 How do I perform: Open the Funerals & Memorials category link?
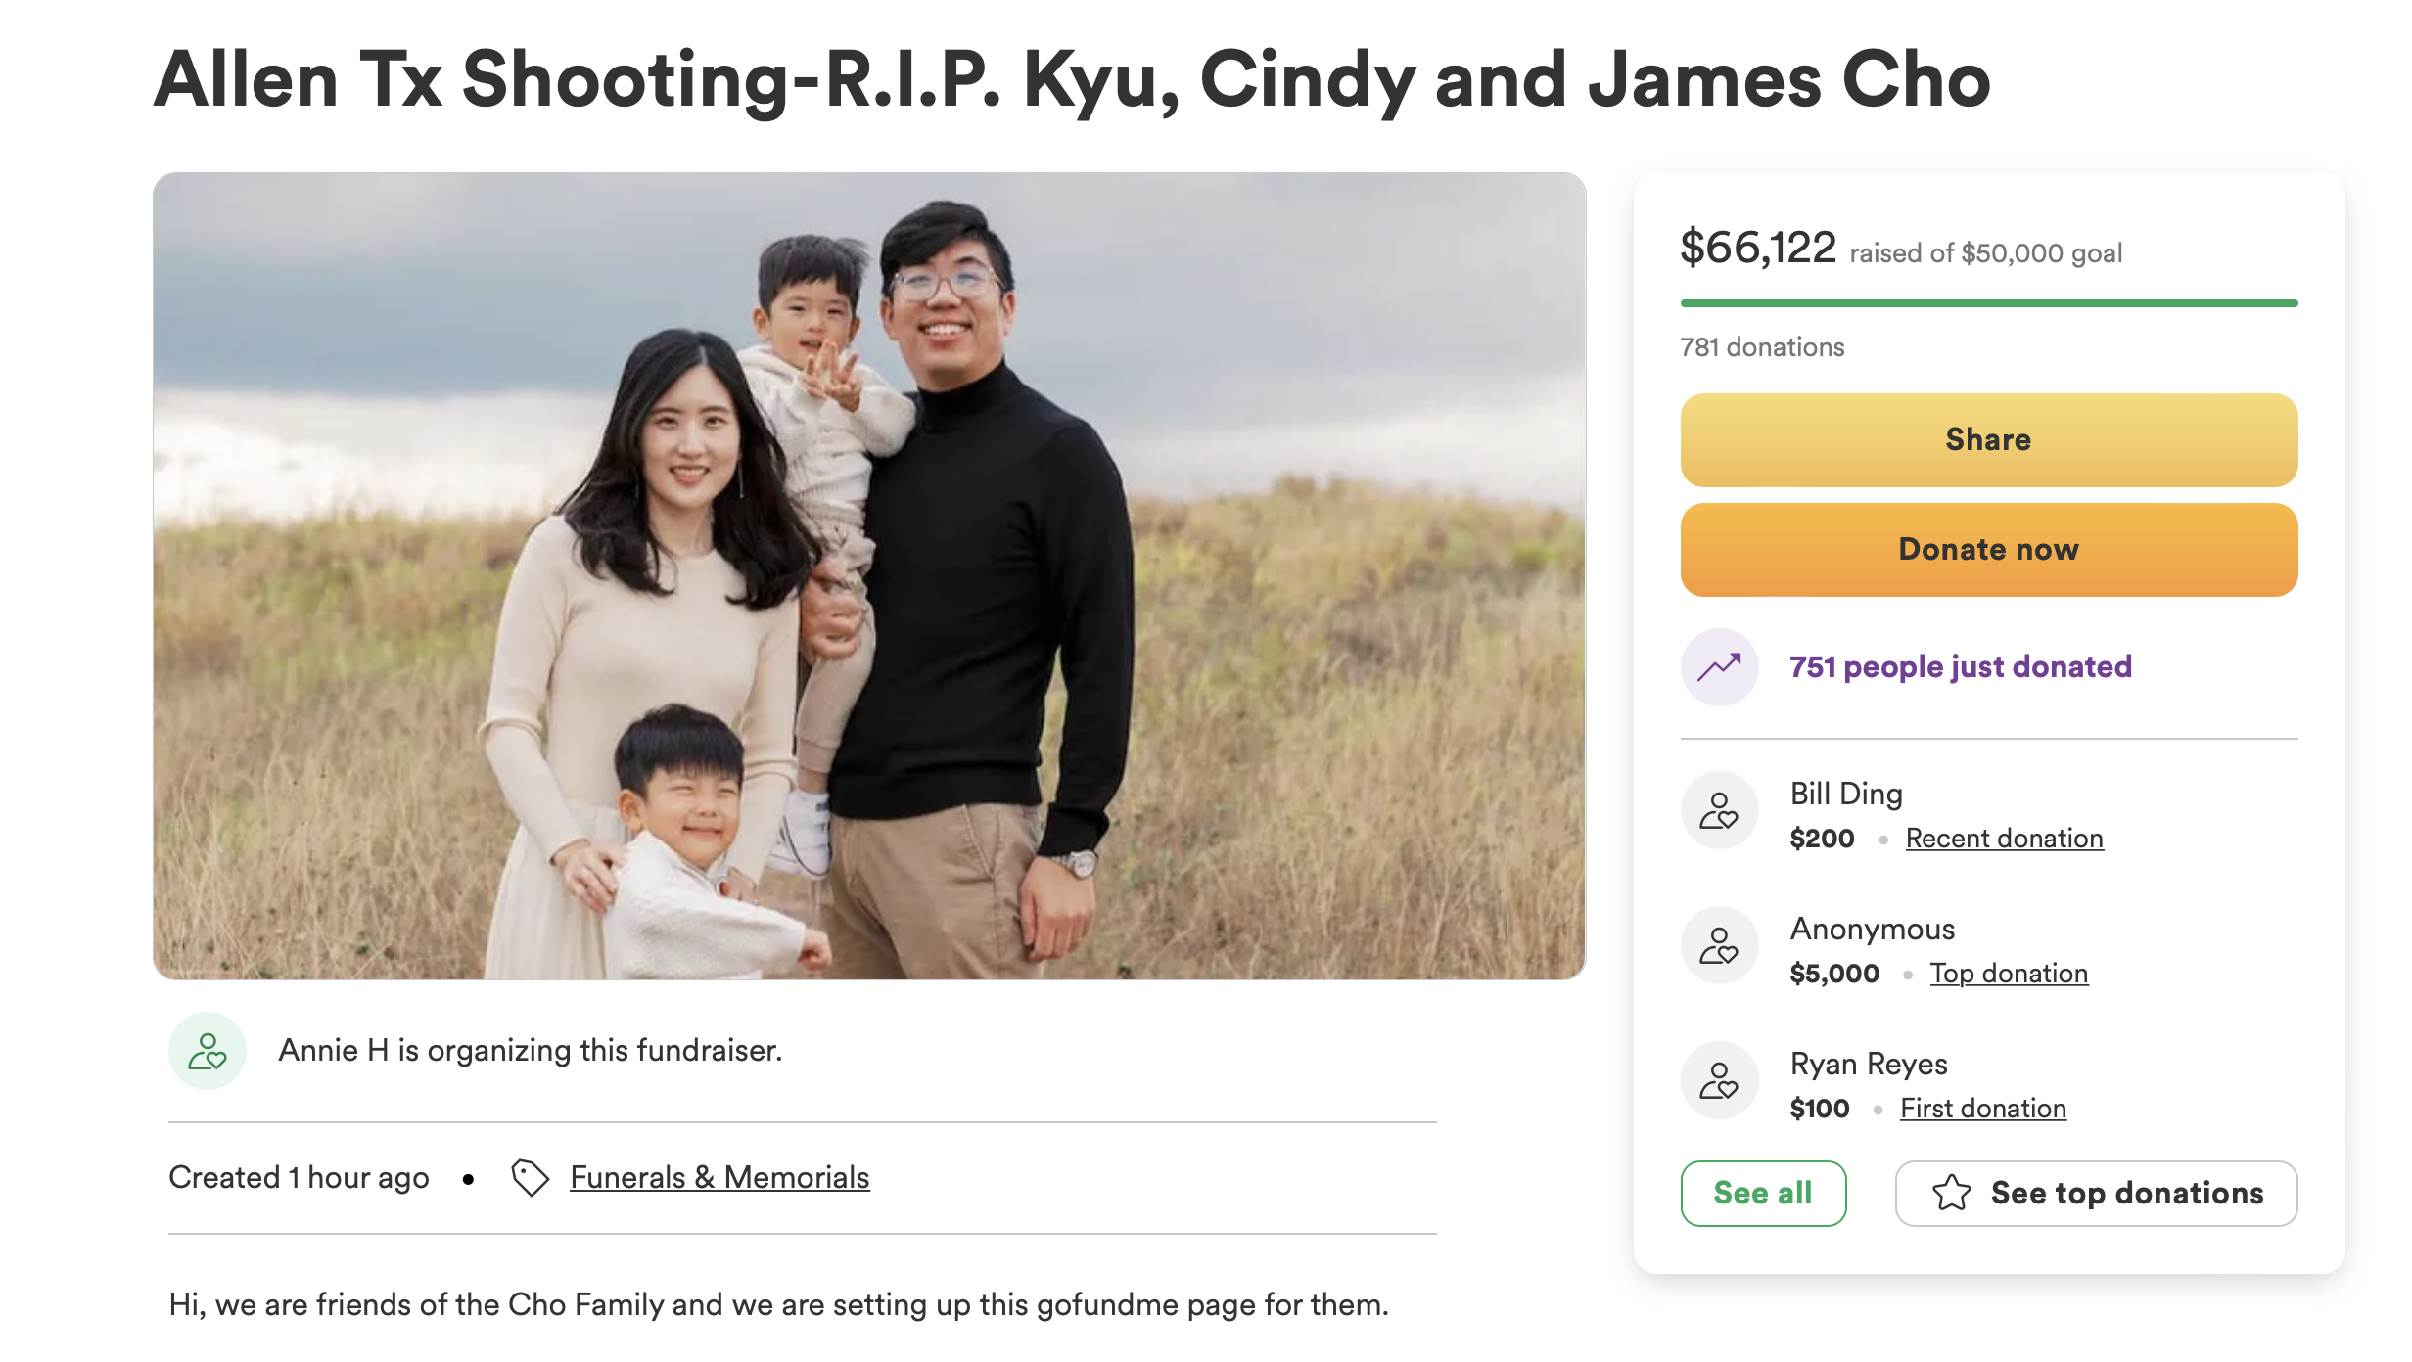[x=719, y=1177]
